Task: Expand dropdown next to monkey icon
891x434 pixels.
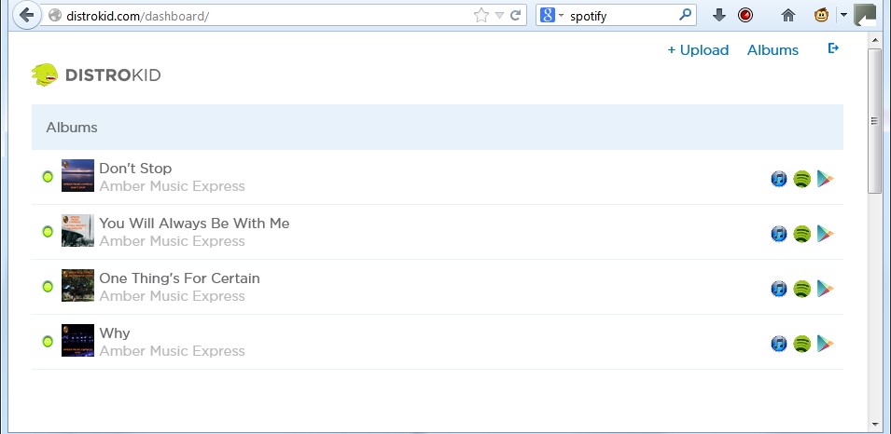Action: click(x=843, y=15)
